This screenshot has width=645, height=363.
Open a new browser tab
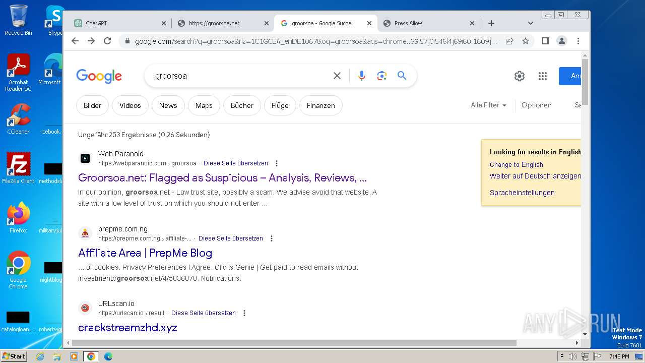point(491,23)
